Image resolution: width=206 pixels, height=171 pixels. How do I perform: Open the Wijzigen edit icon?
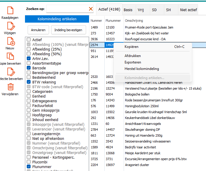point(10,26)
